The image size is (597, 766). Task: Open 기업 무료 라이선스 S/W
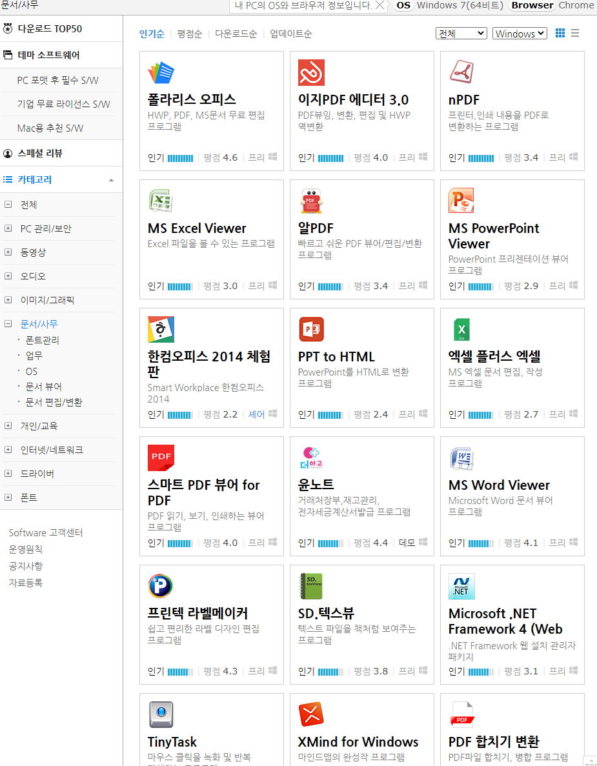click(x=63, y=104)
